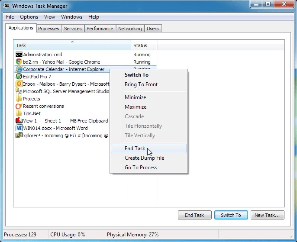
Task: Click the Switch To button at the bottom
Action: 231,215
